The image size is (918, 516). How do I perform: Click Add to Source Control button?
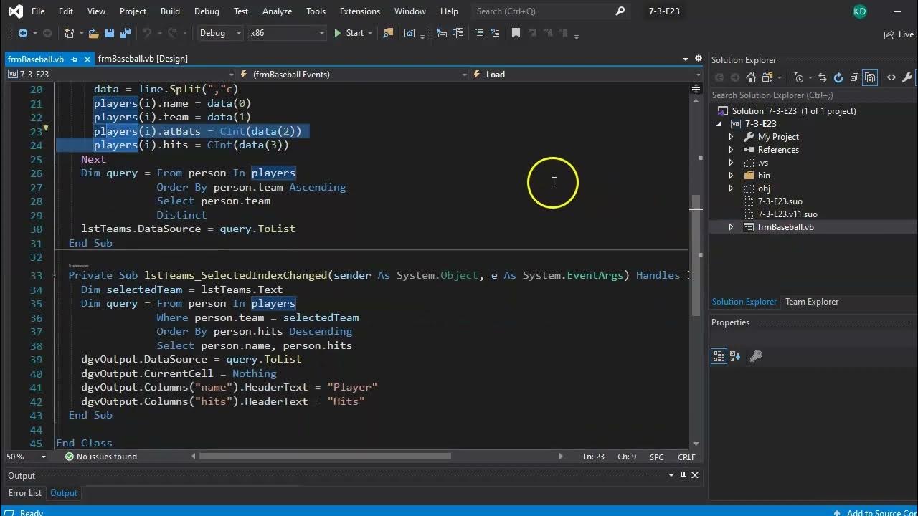click(x=876, y=512)
